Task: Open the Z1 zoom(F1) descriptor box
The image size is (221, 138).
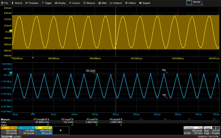Action: click(x=43, y=130)
